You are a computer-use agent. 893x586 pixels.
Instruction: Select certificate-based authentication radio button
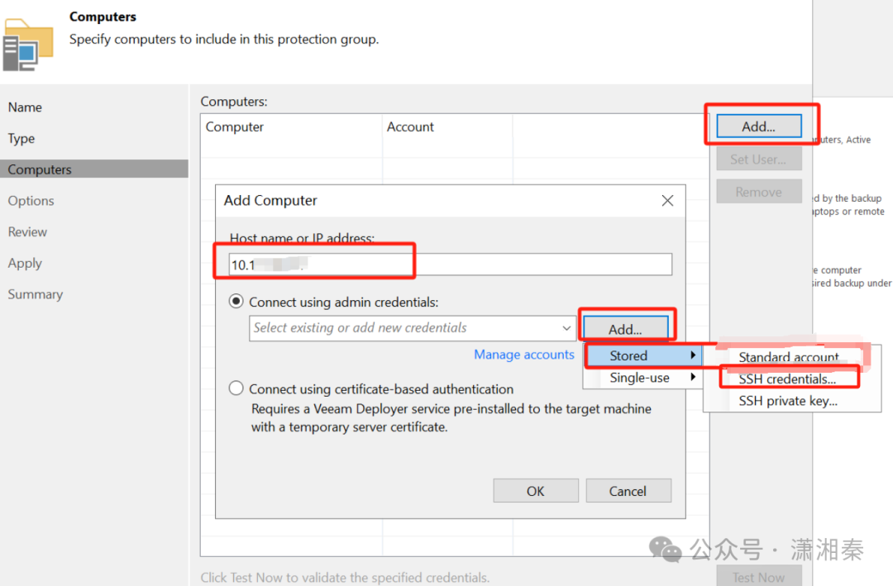tap(236, 388)
